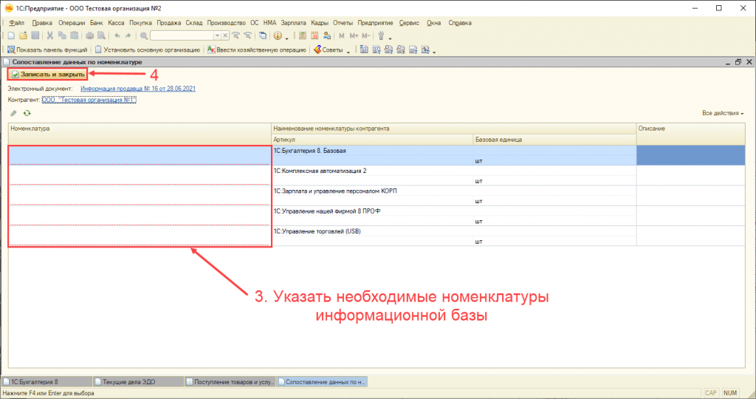Click inside the toolbar search field
Image resolution: width=756 pixels, height=399 pixels.
point(182,35)
